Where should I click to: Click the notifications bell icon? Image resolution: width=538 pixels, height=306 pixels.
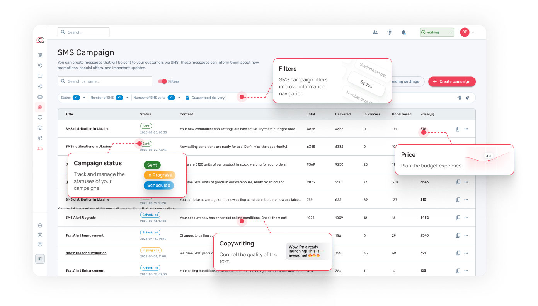[403, 32]
